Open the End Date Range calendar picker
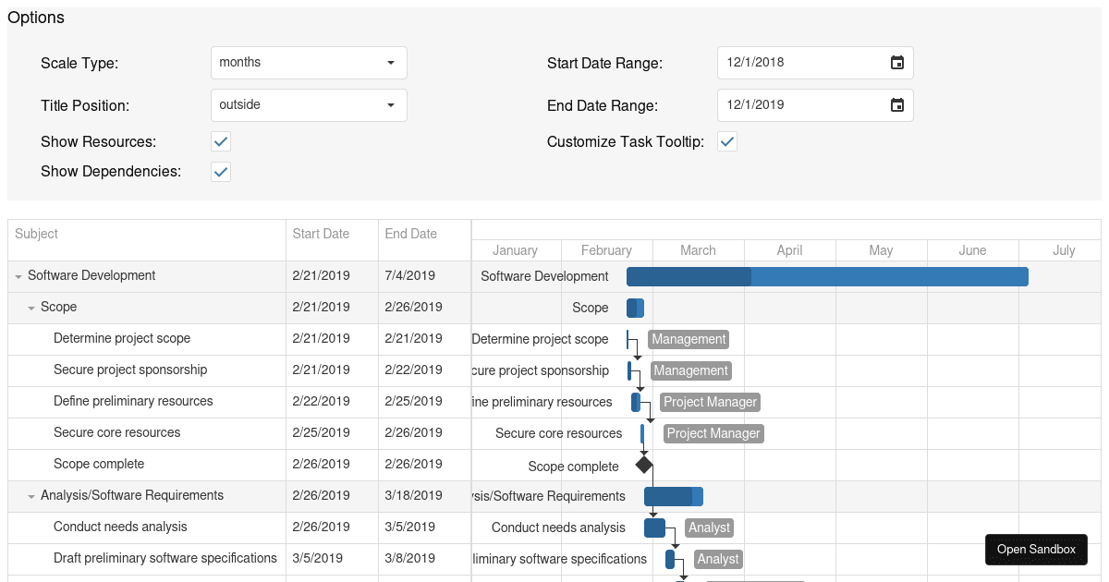The image size is (1109, 582). tap(896, 105)
